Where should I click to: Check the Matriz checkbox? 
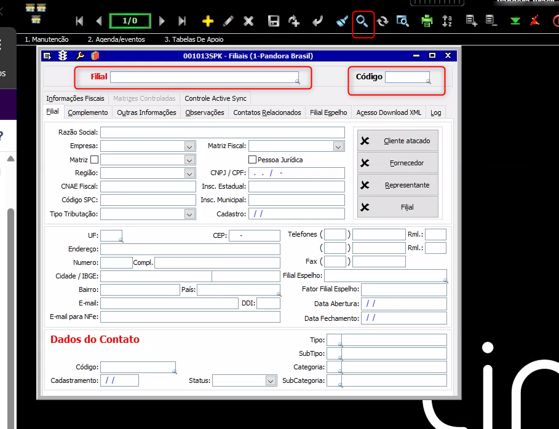click(x=95, y=159)
